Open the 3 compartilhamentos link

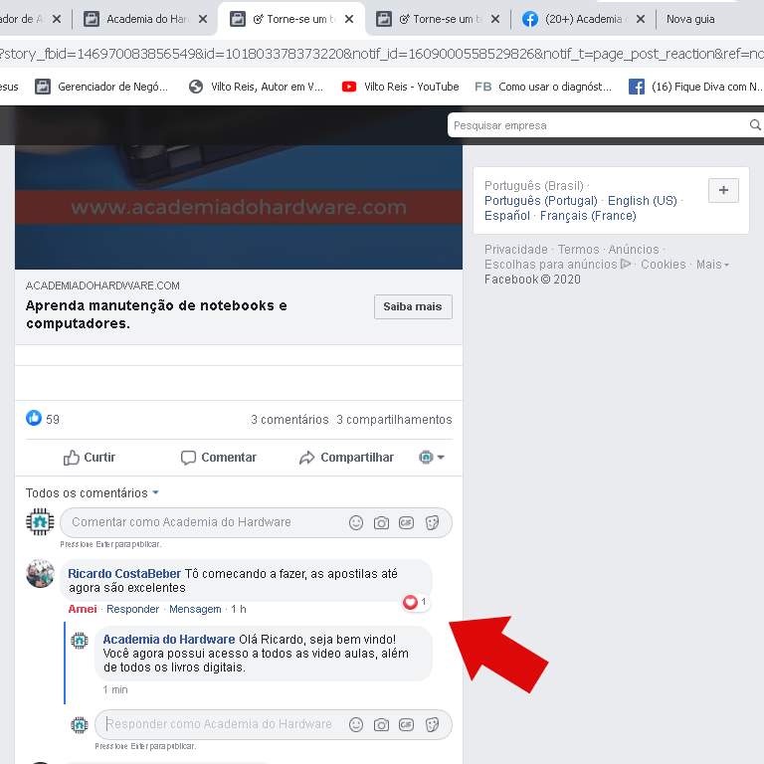(x=394, y=420)
